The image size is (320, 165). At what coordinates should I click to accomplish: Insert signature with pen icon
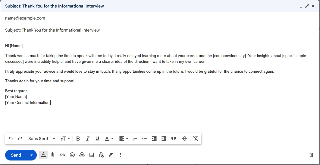[111, 155]
